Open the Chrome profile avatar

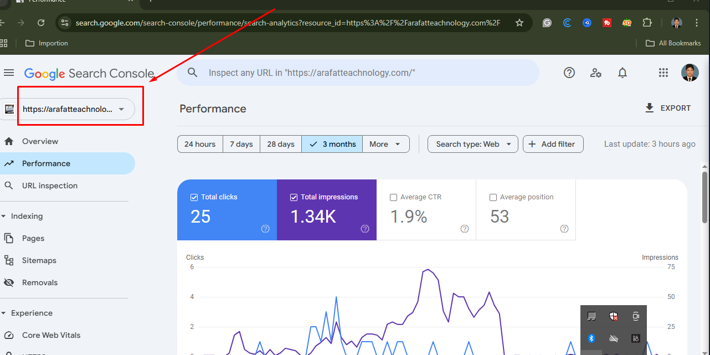[x=676, y=23]
